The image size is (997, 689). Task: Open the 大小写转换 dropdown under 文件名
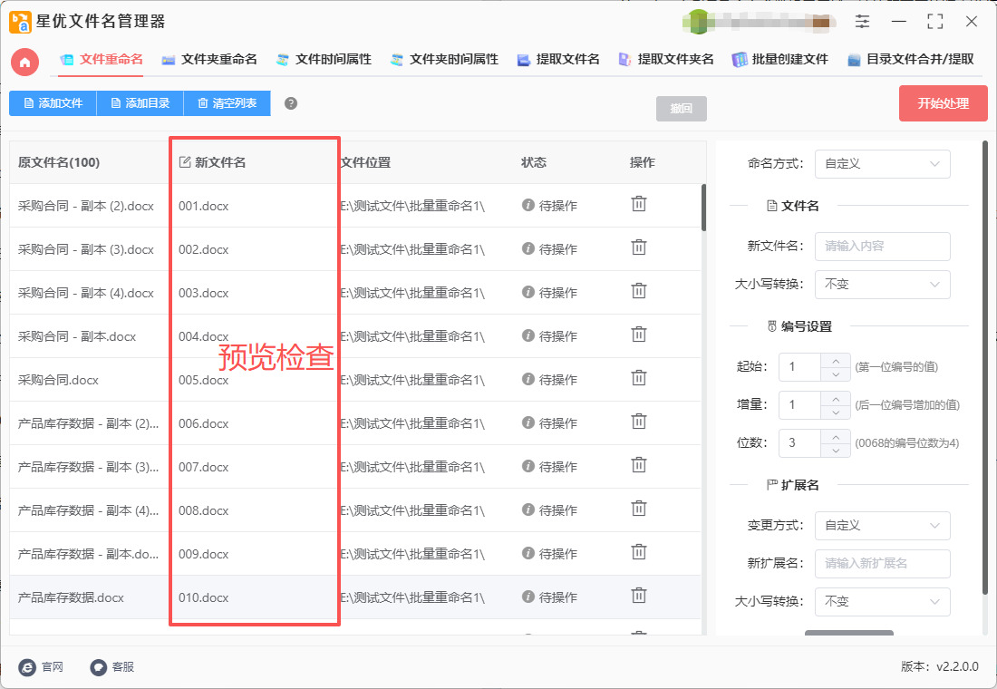click(882, 285)
